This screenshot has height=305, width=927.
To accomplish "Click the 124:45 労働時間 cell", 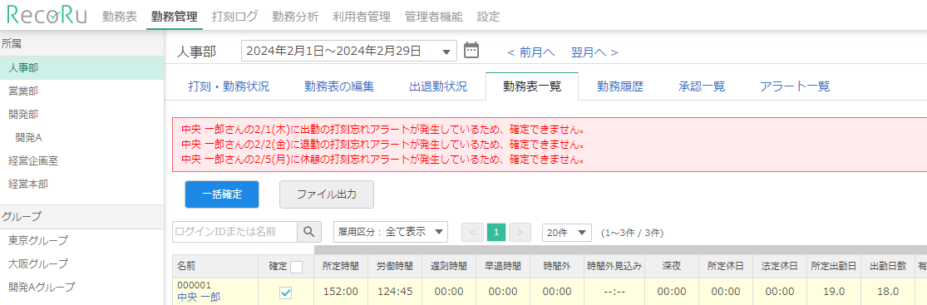I will 395,292.
